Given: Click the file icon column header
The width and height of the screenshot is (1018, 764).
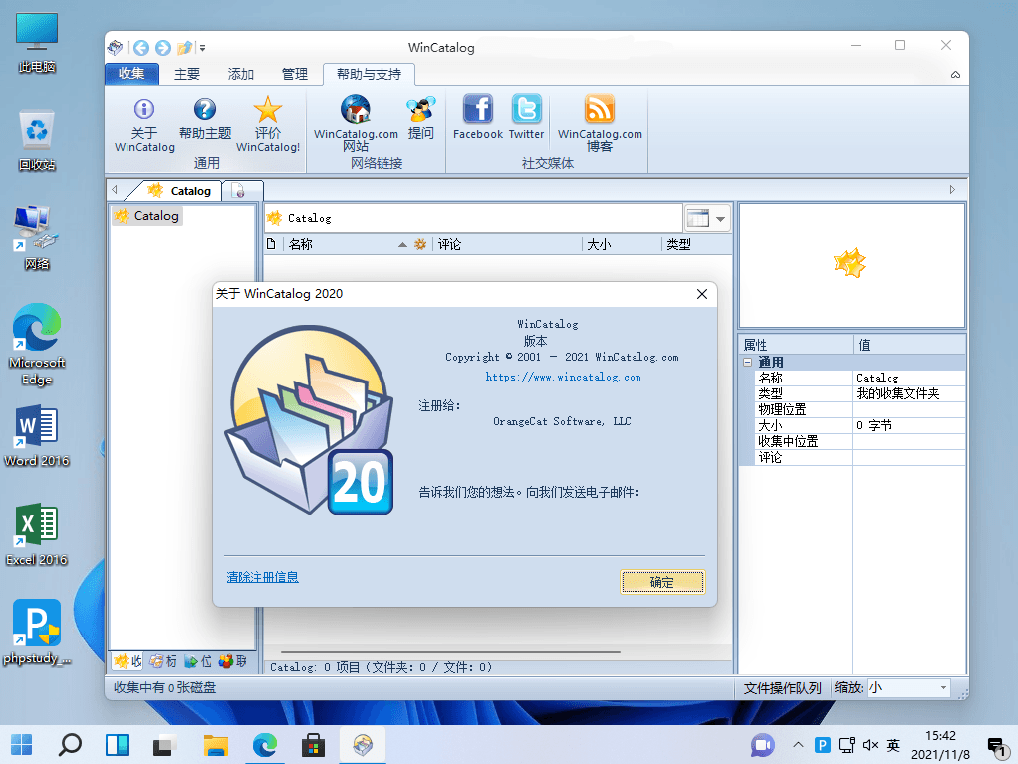Looking at the screenshot, I should (x=271, y=244).
